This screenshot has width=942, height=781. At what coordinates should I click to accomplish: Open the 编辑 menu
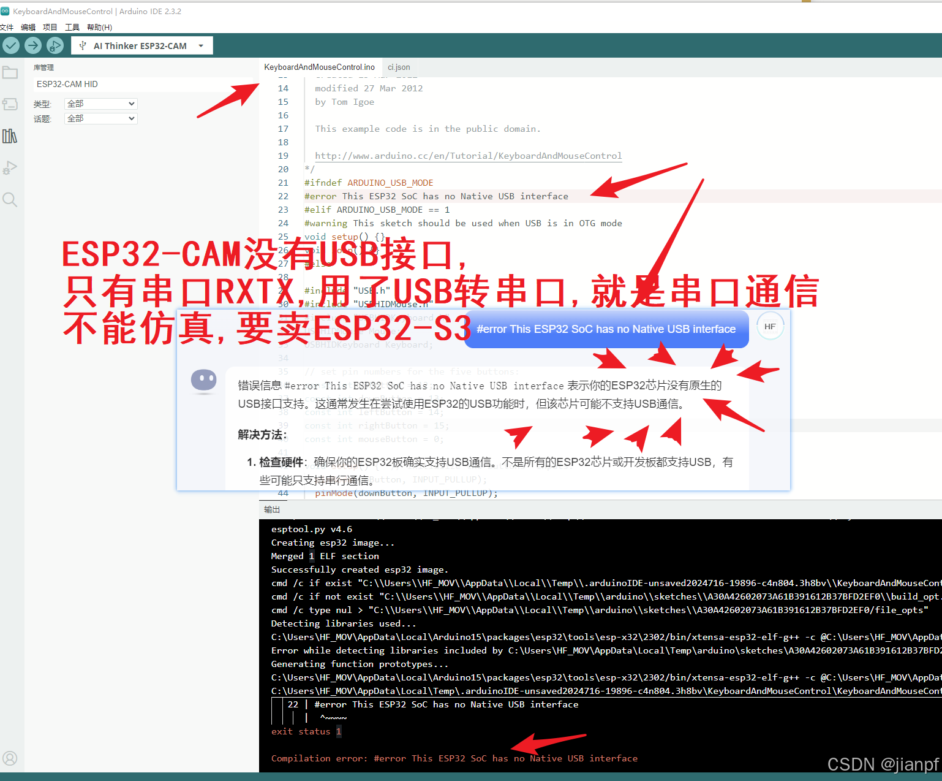(28, 27)
